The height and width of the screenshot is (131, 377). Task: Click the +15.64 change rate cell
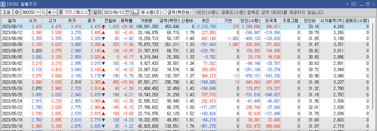[127, 82]
